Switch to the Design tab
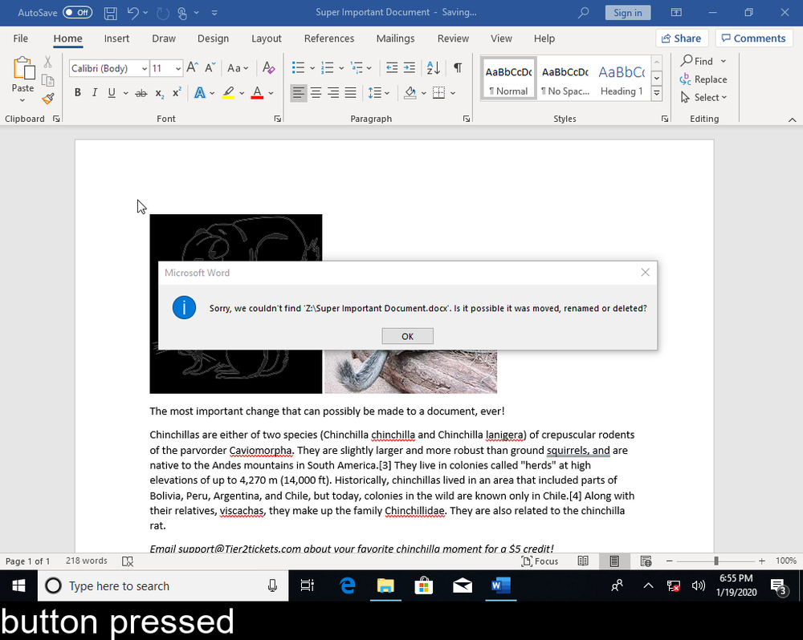The image size is (803, 640). [213, 38]
